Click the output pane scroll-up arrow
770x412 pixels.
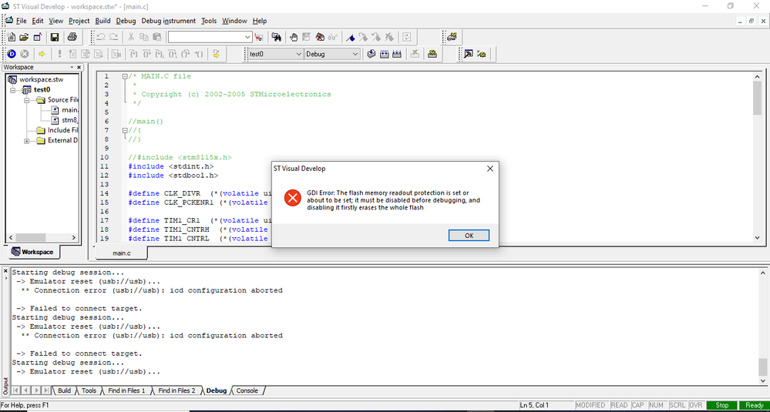point(763,273)
